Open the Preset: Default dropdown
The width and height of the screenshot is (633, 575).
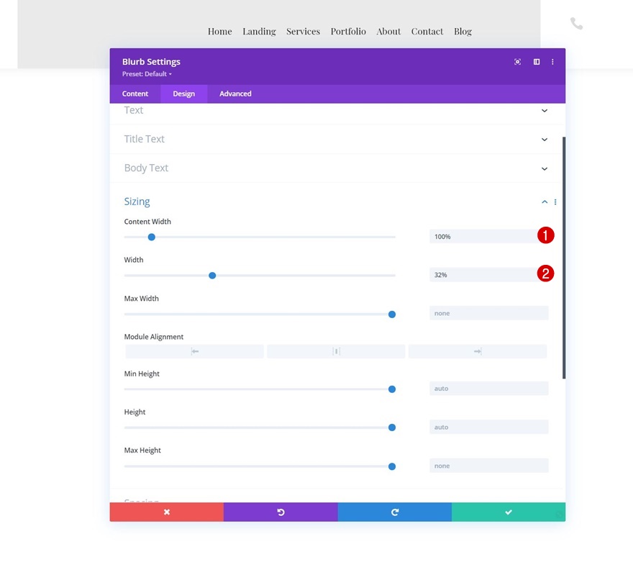point(147,74)
